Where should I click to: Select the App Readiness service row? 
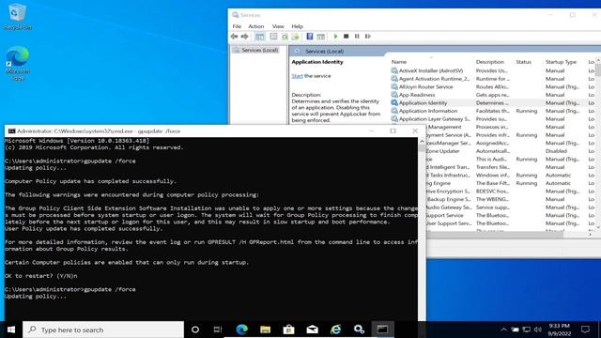click(492, 95)
